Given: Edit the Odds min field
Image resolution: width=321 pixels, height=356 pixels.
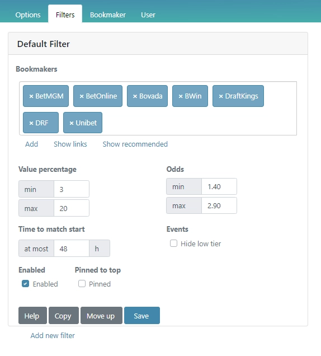Looking at the screenshot, I should 219,186.
